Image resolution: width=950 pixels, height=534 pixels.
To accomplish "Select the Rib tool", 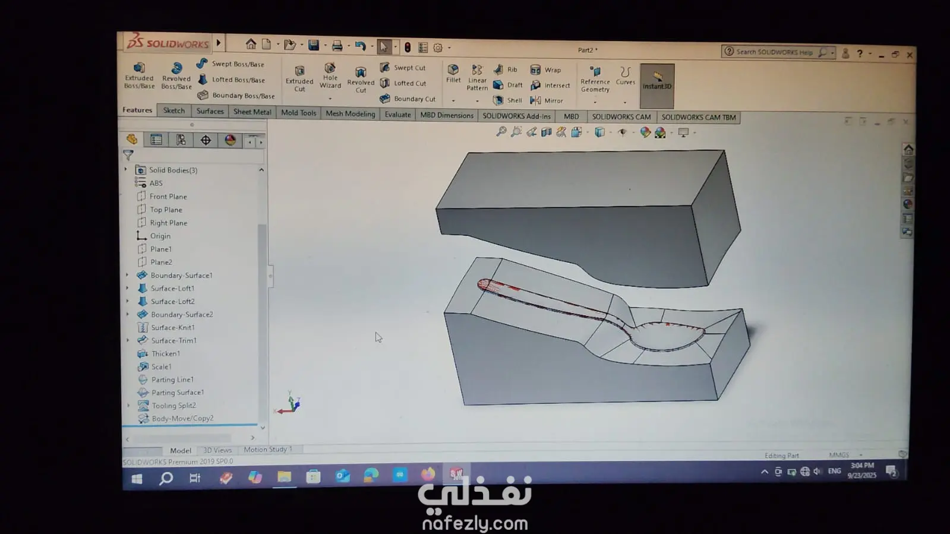I will 505,69.
